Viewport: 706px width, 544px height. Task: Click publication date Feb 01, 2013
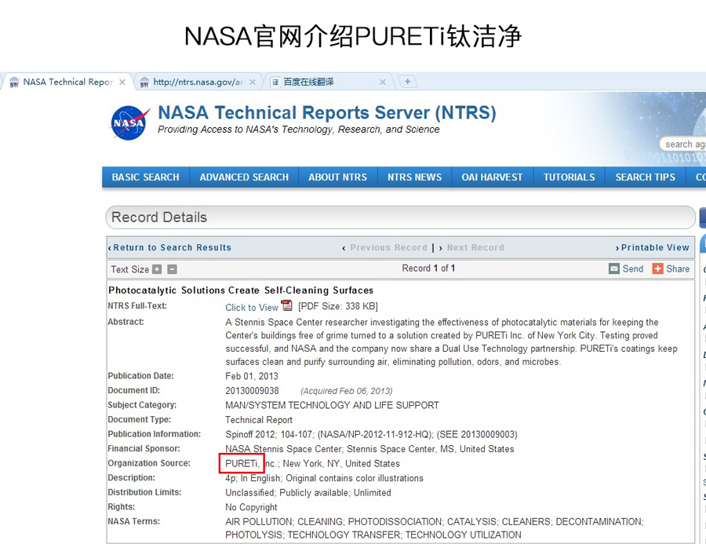pos(252,376)
